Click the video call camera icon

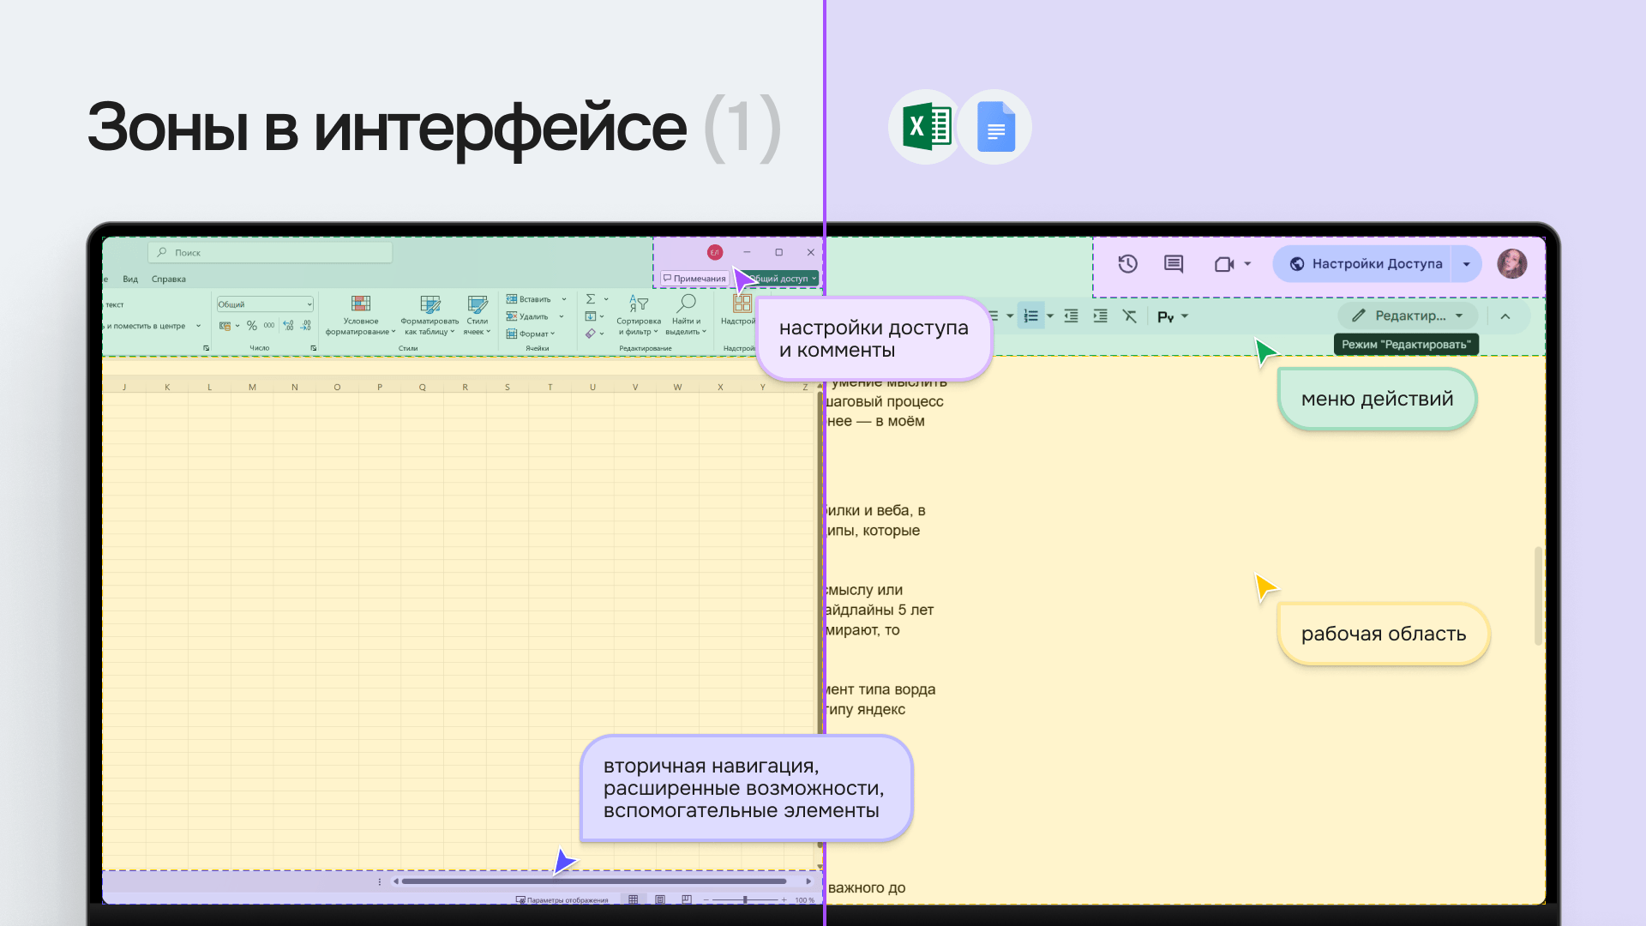(1224, 264)
